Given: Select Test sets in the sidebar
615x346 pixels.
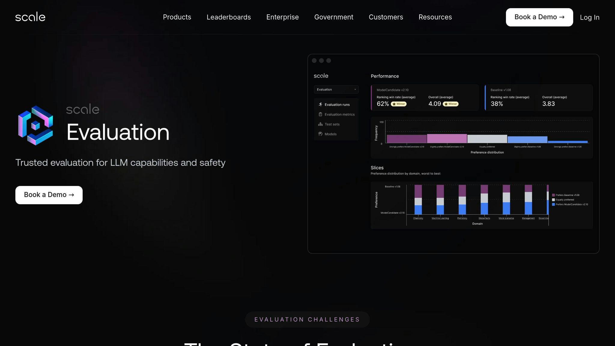Looking at the screenshot, I should (x=332, y=124).
